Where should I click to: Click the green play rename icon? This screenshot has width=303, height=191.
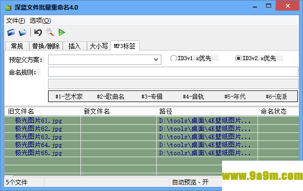[62, 32]
